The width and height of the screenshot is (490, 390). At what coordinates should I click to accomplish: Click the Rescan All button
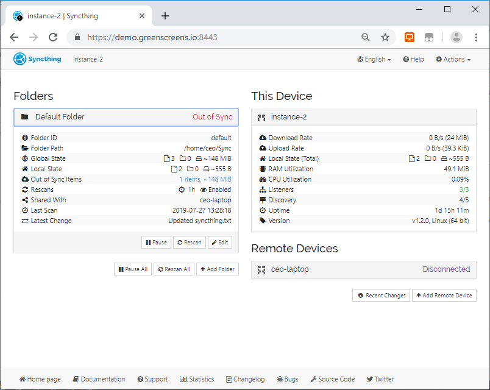(174, 269)
